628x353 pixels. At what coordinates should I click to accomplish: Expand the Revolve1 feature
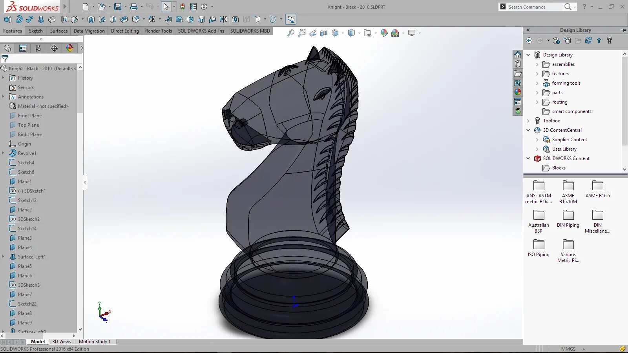tap(3, 153)
